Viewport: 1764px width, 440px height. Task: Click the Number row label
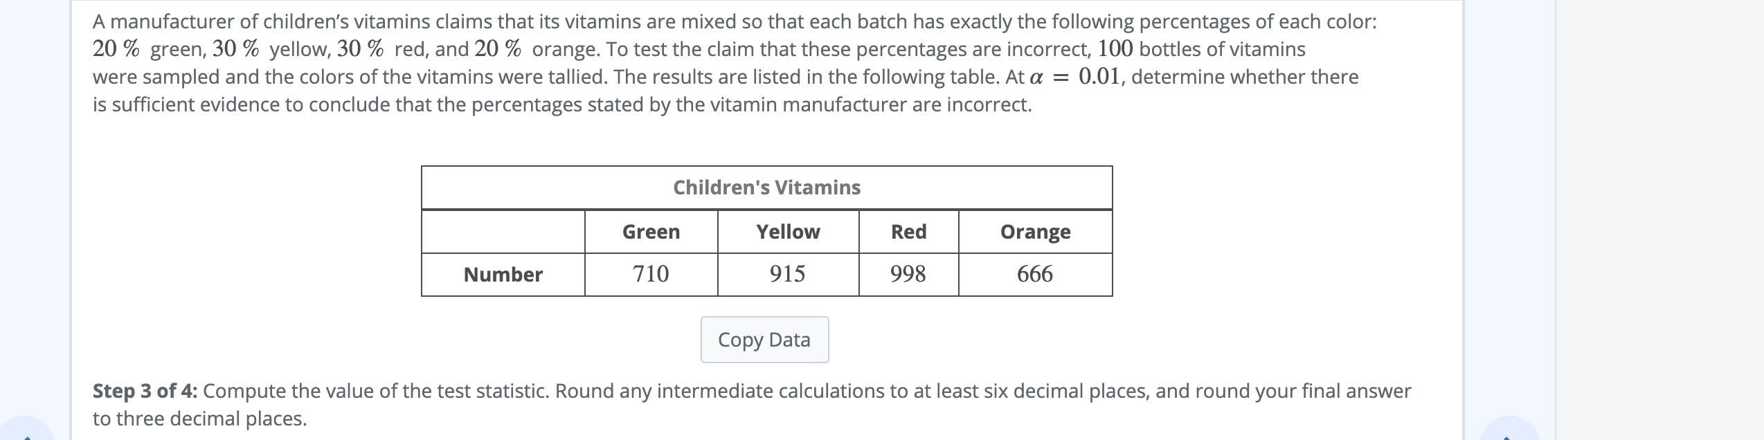coord(503,275)
